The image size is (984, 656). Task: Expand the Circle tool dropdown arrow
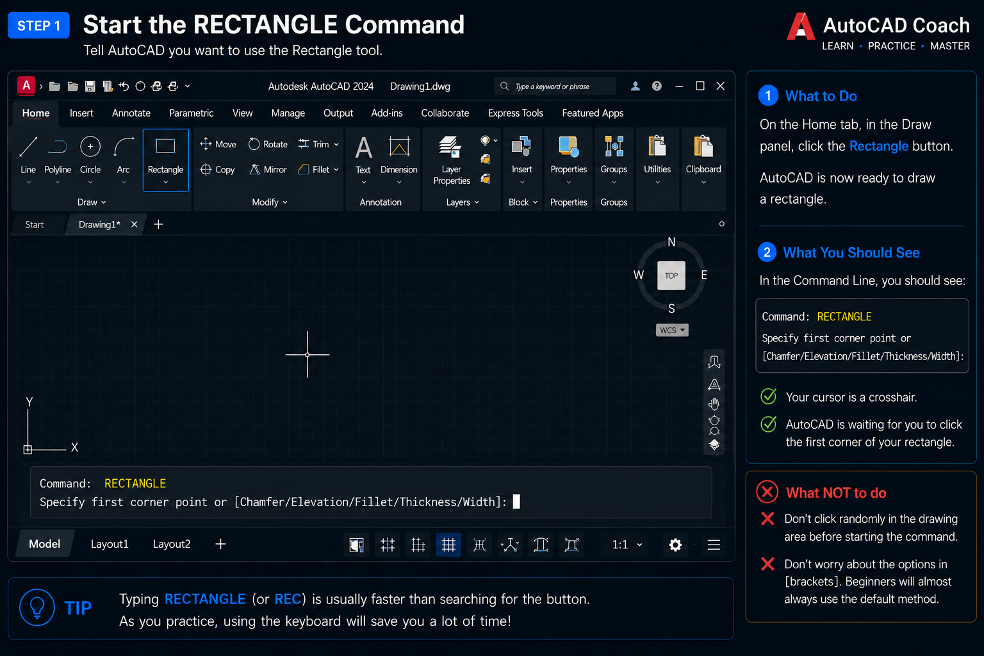pyautogui.click(x=90, y=183)
